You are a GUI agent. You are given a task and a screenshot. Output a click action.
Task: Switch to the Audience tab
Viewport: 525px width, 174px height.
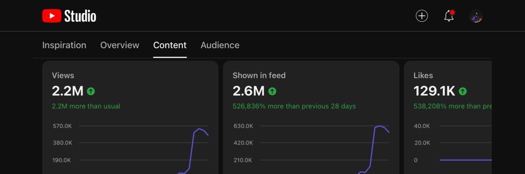[x=220, y=45]
